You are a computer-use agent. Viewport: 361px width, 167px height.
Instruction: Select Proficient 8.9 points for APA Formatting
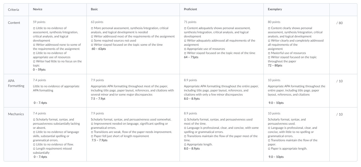coord(222,91)
